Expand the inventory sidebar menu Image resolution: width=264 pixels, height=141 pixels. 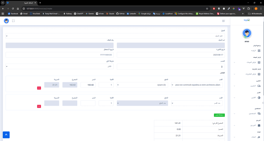tap(234, 86)
